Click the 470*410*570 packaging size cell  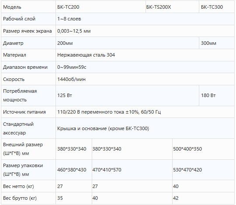click(x=132, y=170)
